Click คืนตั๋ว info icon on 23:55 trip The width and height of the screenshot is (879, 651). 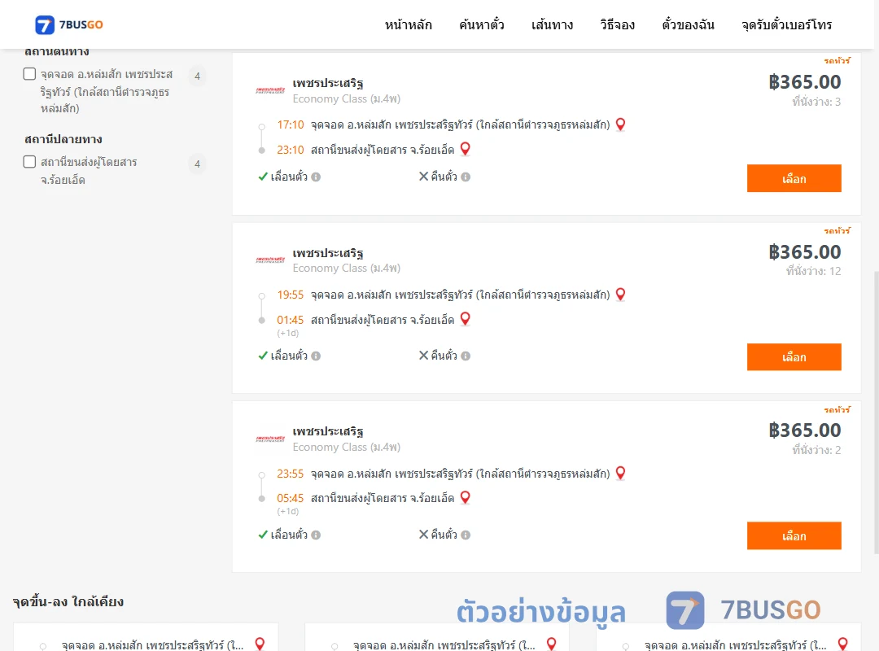click(x=466, y=535)
